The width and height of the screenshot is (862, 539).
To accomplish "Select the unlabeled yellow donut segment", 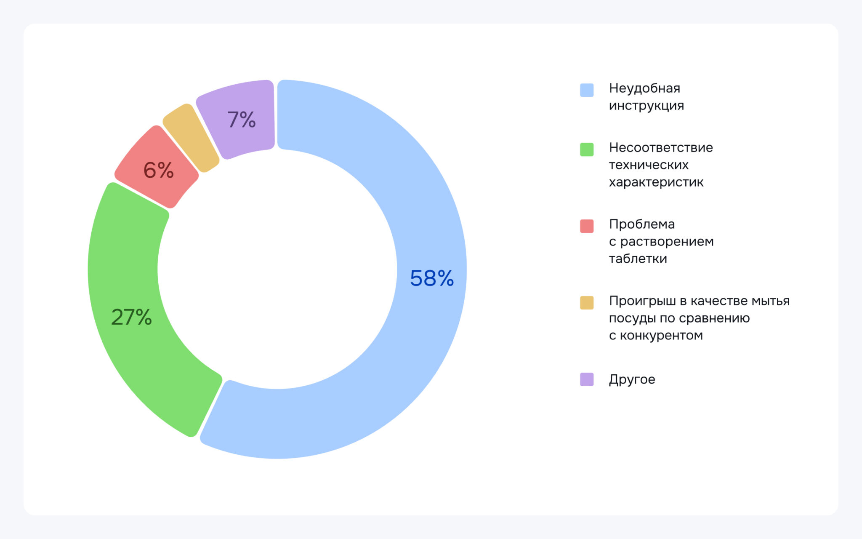I will (191, 138).
